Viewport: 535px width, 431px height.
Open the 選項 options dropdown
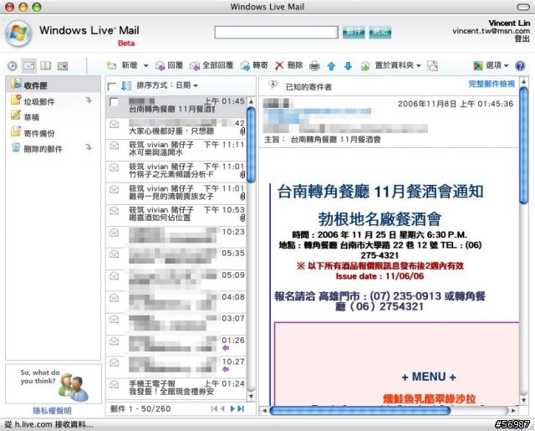[491, 65]
